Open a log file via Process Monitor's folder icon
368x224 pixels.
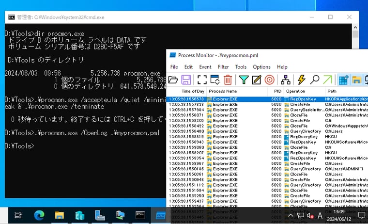[x=173, y=80]
